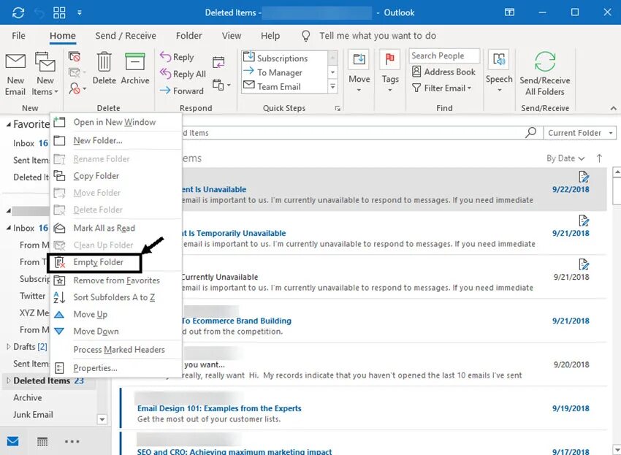621x455 pixels.
Task: Click the Tags flag icon
Action: (x=389, y=59)
